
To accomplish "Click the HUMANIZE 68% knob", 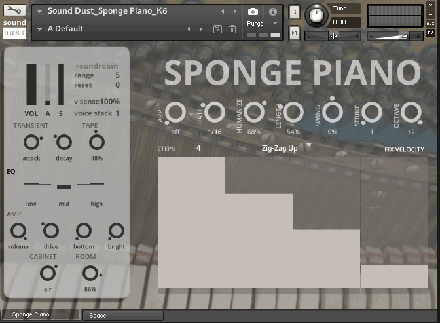I will [254, 112].
